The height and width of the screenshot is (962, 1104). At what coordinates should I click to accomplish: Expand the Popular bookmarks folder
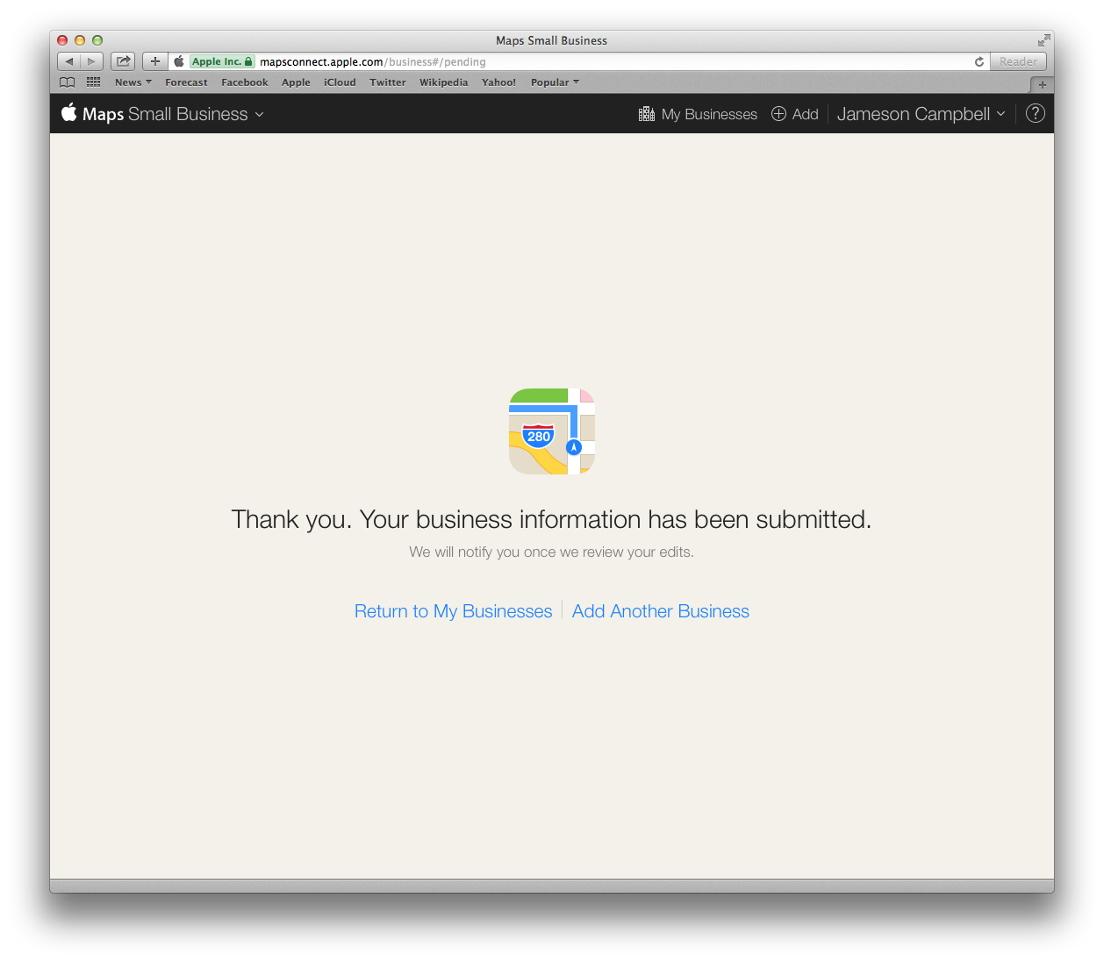click(x=555, y=82)
